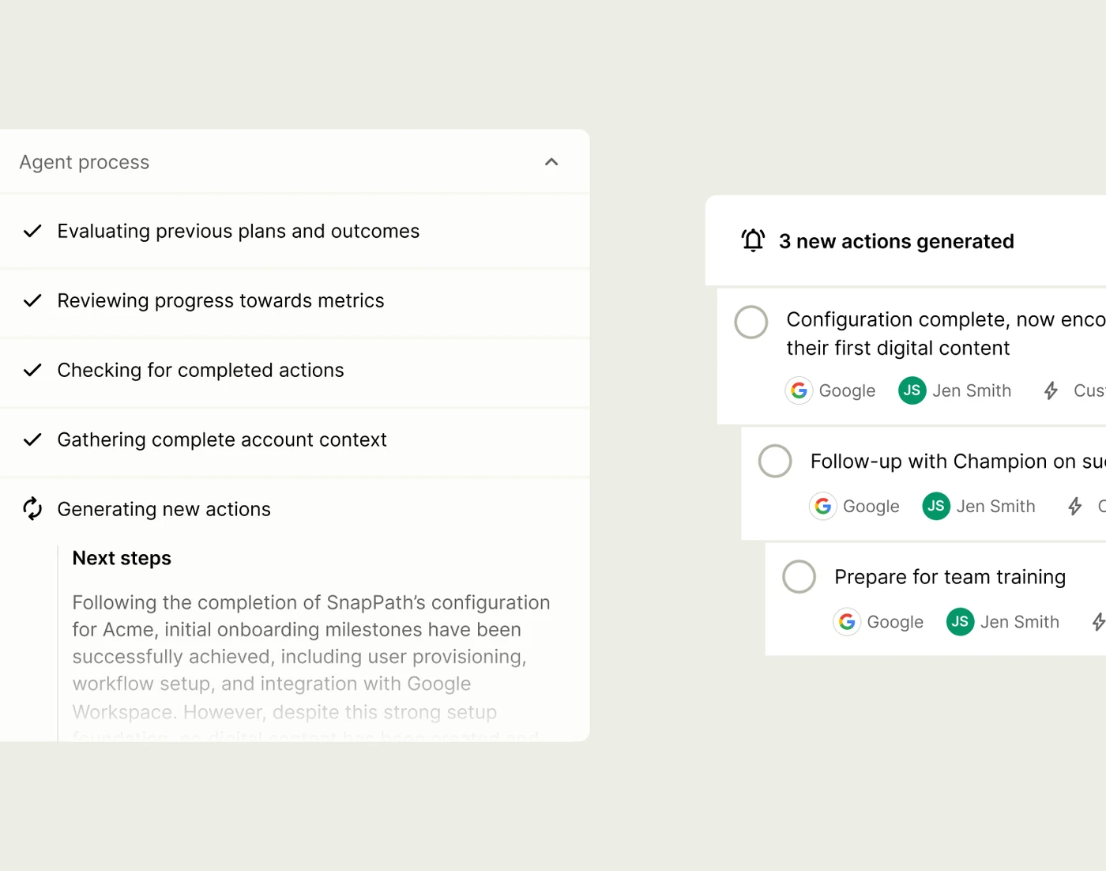Click lightning bolt in Follow-up with Champion action
The height and width of the screenshot is (871, 1106).
point(1074,506)
